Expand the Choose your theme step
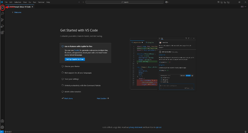248x133 pixels. tap(72, 66)
